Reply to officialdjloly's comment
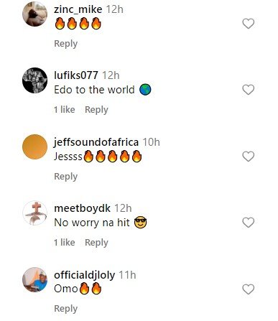Image resolution: width=278 pixels, height=321 pixels. click(66, 309)
